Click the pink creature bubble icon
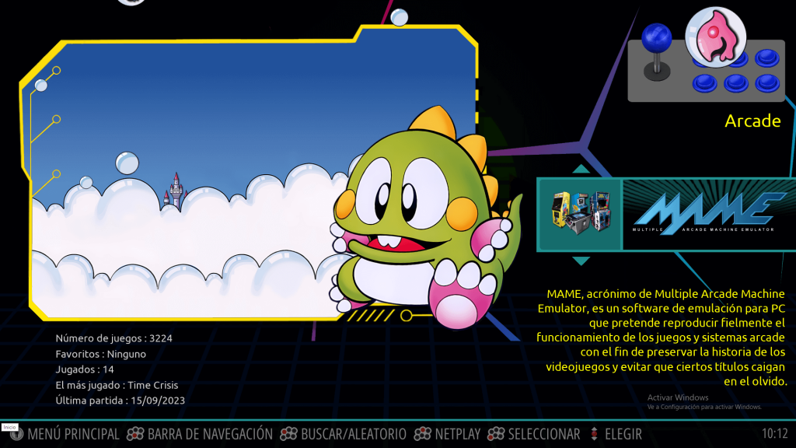 click(x=715, y=36)
